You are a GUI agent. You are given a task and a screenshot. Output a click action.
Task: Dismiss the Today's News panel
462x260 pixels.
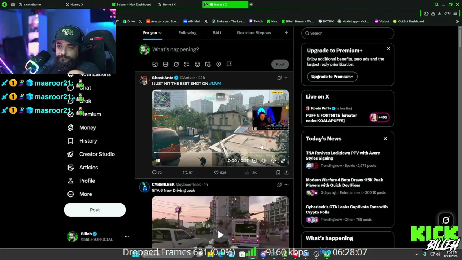pos(385,139)
